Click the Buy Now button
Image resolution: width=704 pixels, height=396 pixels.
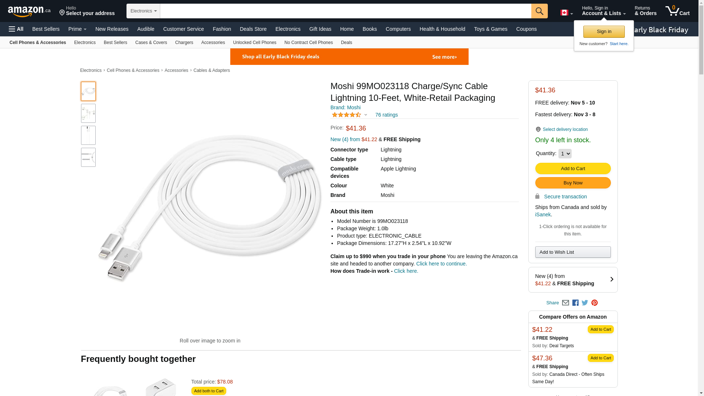[573, 183]
